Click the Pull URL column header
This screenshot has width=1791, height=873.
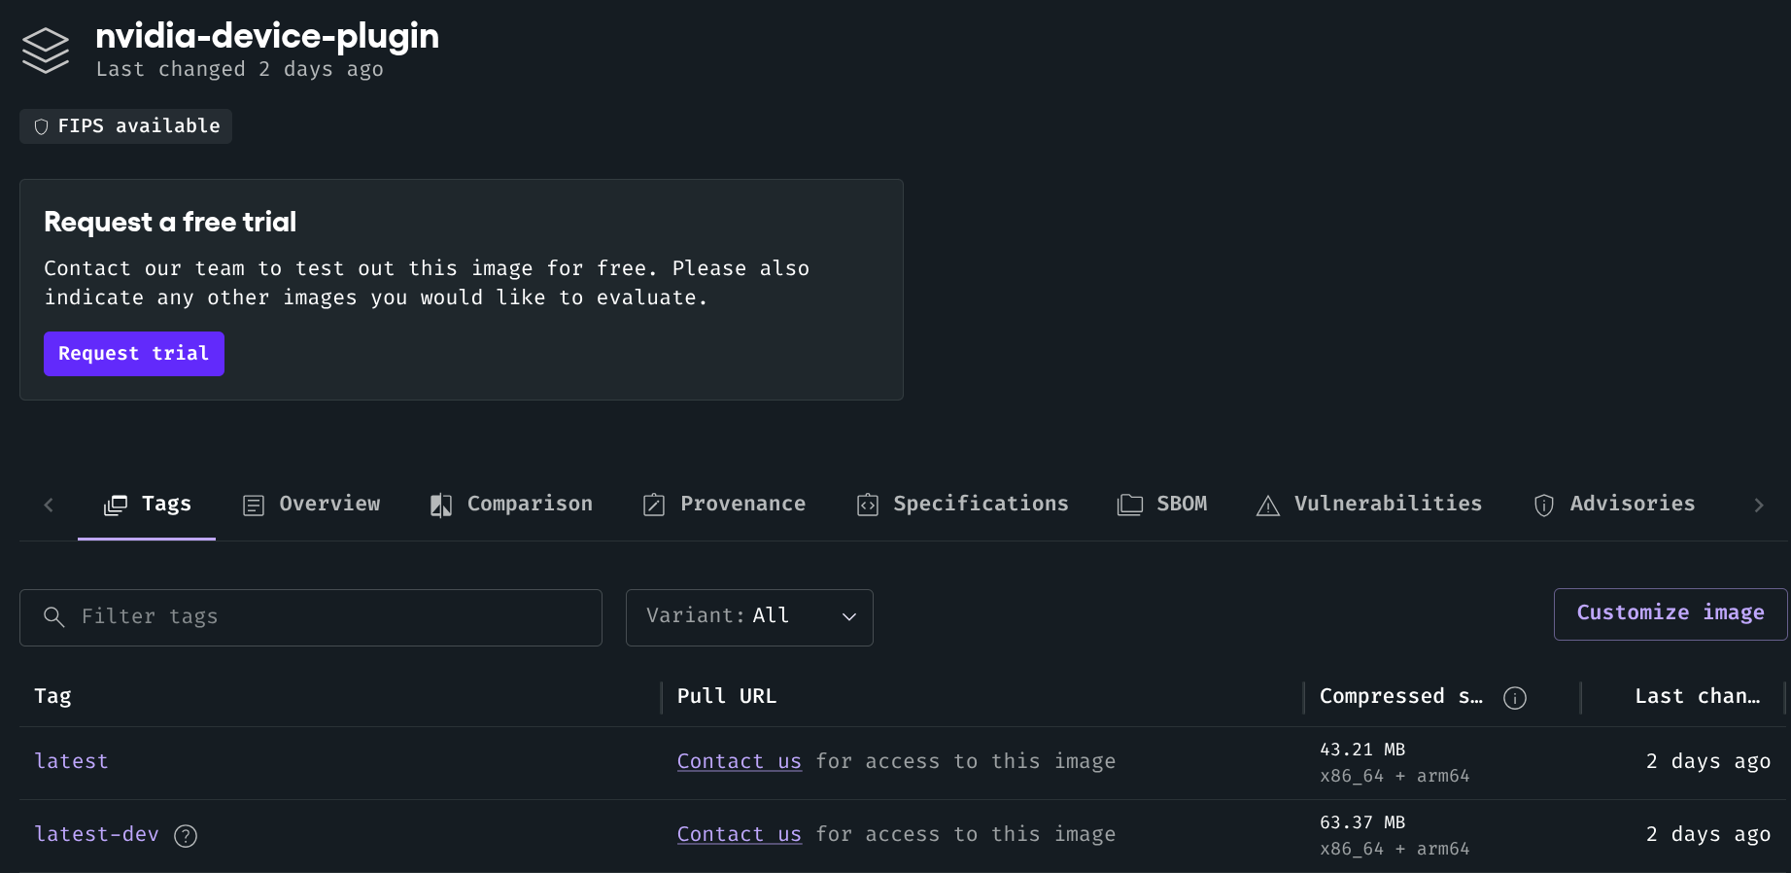click(727, 697)
